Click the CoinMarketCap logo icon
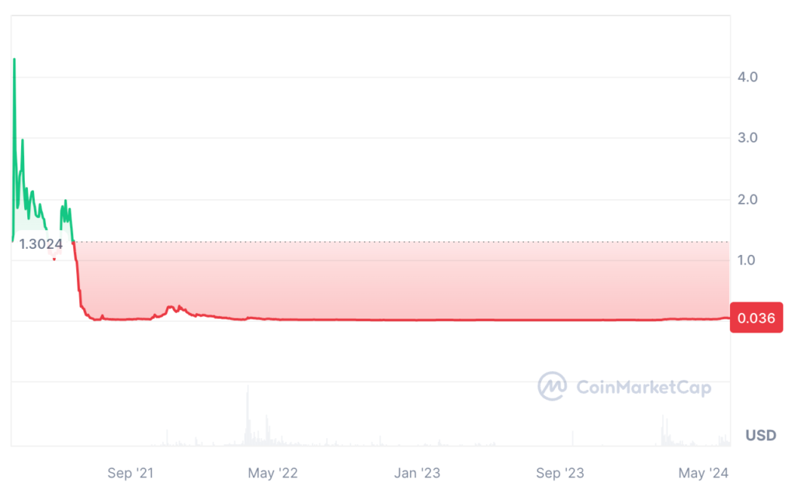 click(552, 386)
